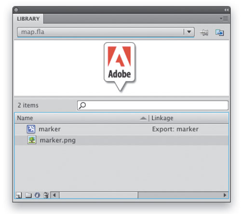Click the 2 items count label
The width and height of the screenshot is (241, 214).
click(x=28, y=106)
